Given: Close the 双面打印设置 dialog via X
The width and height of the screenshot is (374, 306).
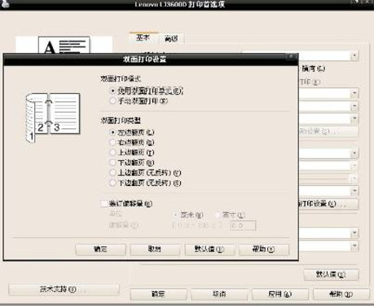Looking at the screenshot, I should click(291, 56).
